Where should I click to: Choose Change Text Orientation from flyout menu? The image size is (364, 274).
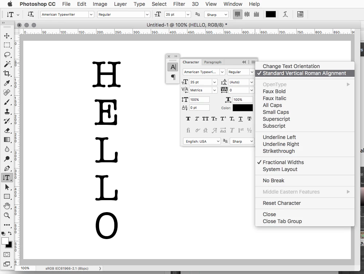(291, 66)
